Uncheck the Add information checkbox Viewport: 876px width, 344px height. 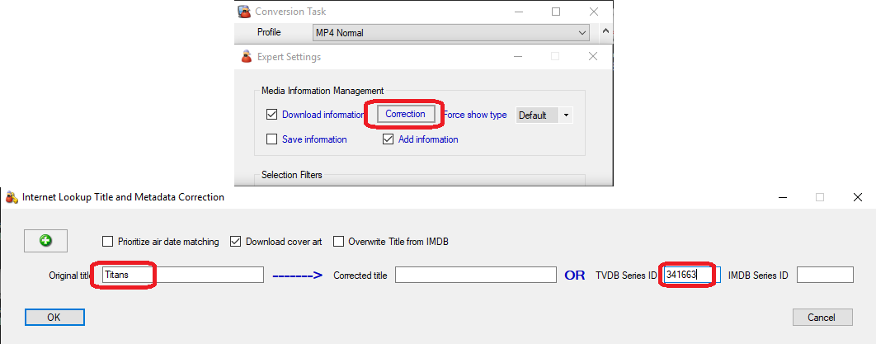pyautogui.click(x=389, y=139)
